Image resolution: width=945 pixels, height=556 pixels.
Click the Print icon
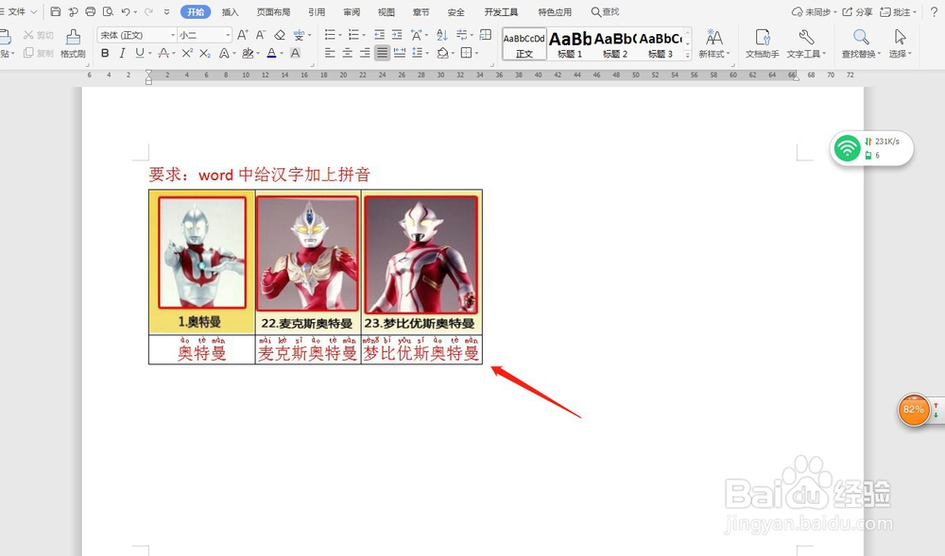[91, 11]
